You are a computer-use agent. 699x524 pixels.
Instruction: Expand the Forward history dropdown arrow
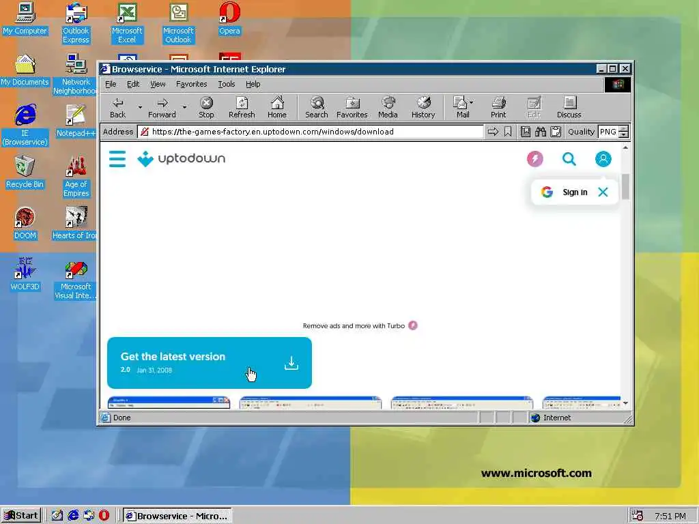pyautogui.click(x=184, y=107)
